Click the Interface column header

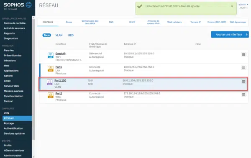point(61,44)
